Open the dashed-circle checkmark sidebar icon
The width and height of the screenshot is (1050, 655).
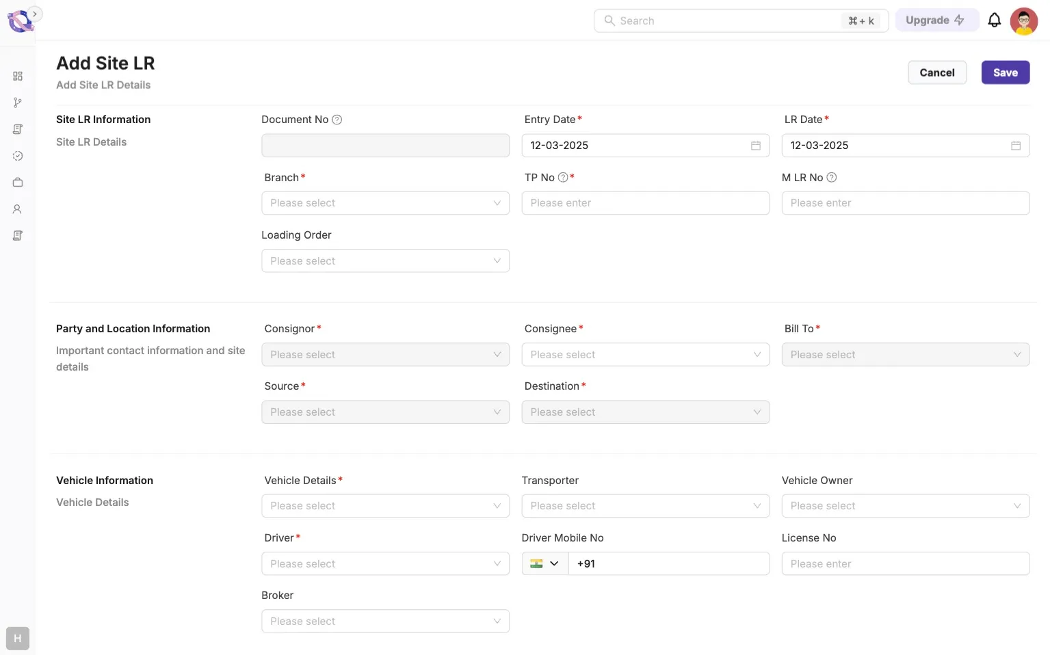[x=18, y=156]
